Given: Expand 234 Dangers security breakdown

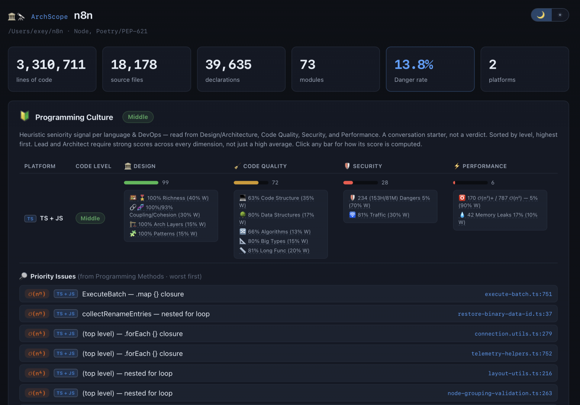Looking at the screenshot, I should [390, 202].
